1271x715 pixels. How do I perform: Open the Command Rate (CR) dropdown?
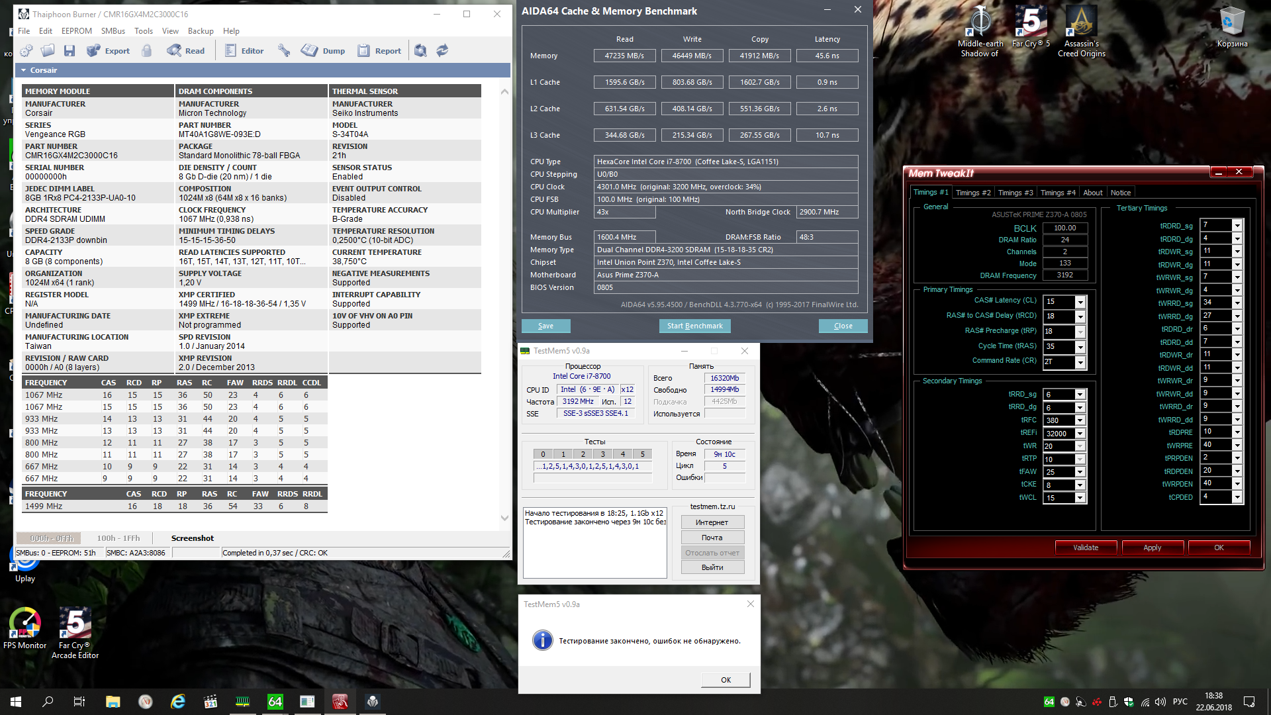point(1080,362)
